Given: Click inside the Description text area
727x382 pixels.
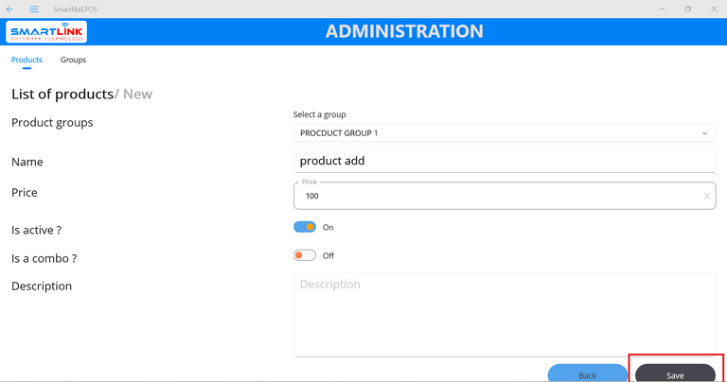Looking at the screenshot, I should tap(504, 315).
